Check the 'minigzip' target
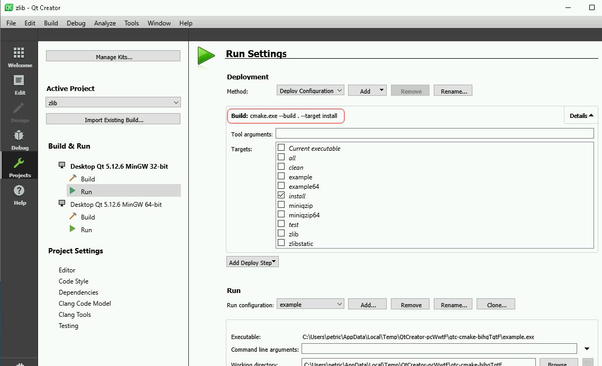This screenshot has height=366, width=602. pos(281,205)
